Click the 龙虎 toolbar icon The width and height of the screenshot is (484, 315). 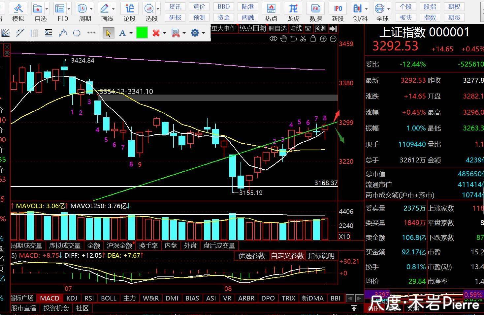(x=293, y=12)
